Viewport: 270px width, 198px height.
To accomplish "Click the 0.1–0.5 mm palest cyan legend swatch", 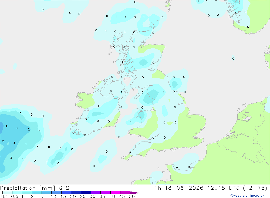I will [x=7, y=193].
